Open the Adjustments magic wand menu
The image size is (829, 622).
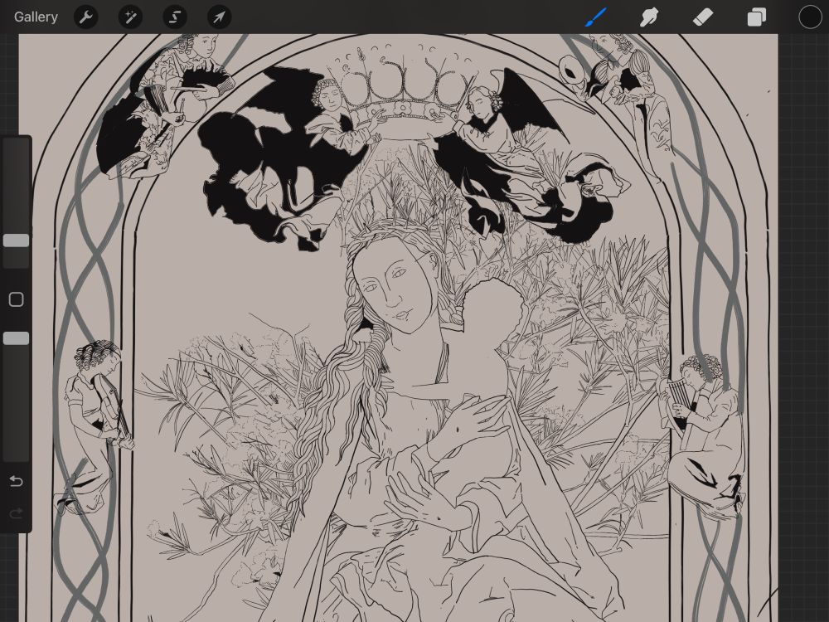pos(130,17)
